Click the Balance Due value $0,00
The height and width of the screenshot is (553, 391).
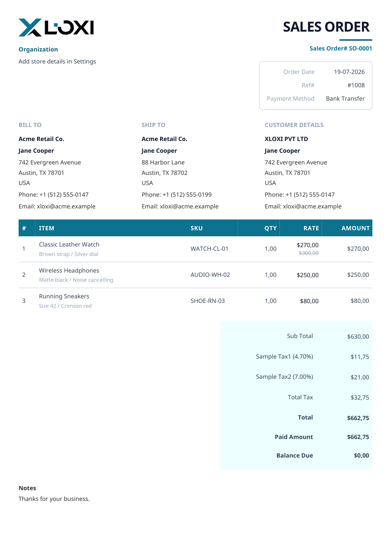(x=361, y=456)
